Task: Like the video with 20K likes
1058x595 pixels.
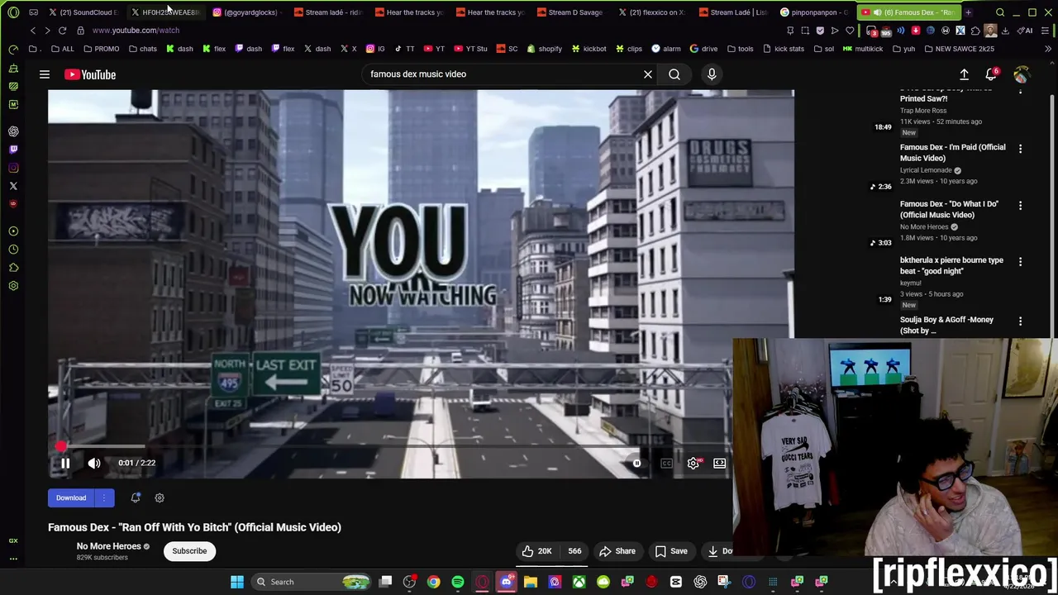Action: (x=536, y=551)
